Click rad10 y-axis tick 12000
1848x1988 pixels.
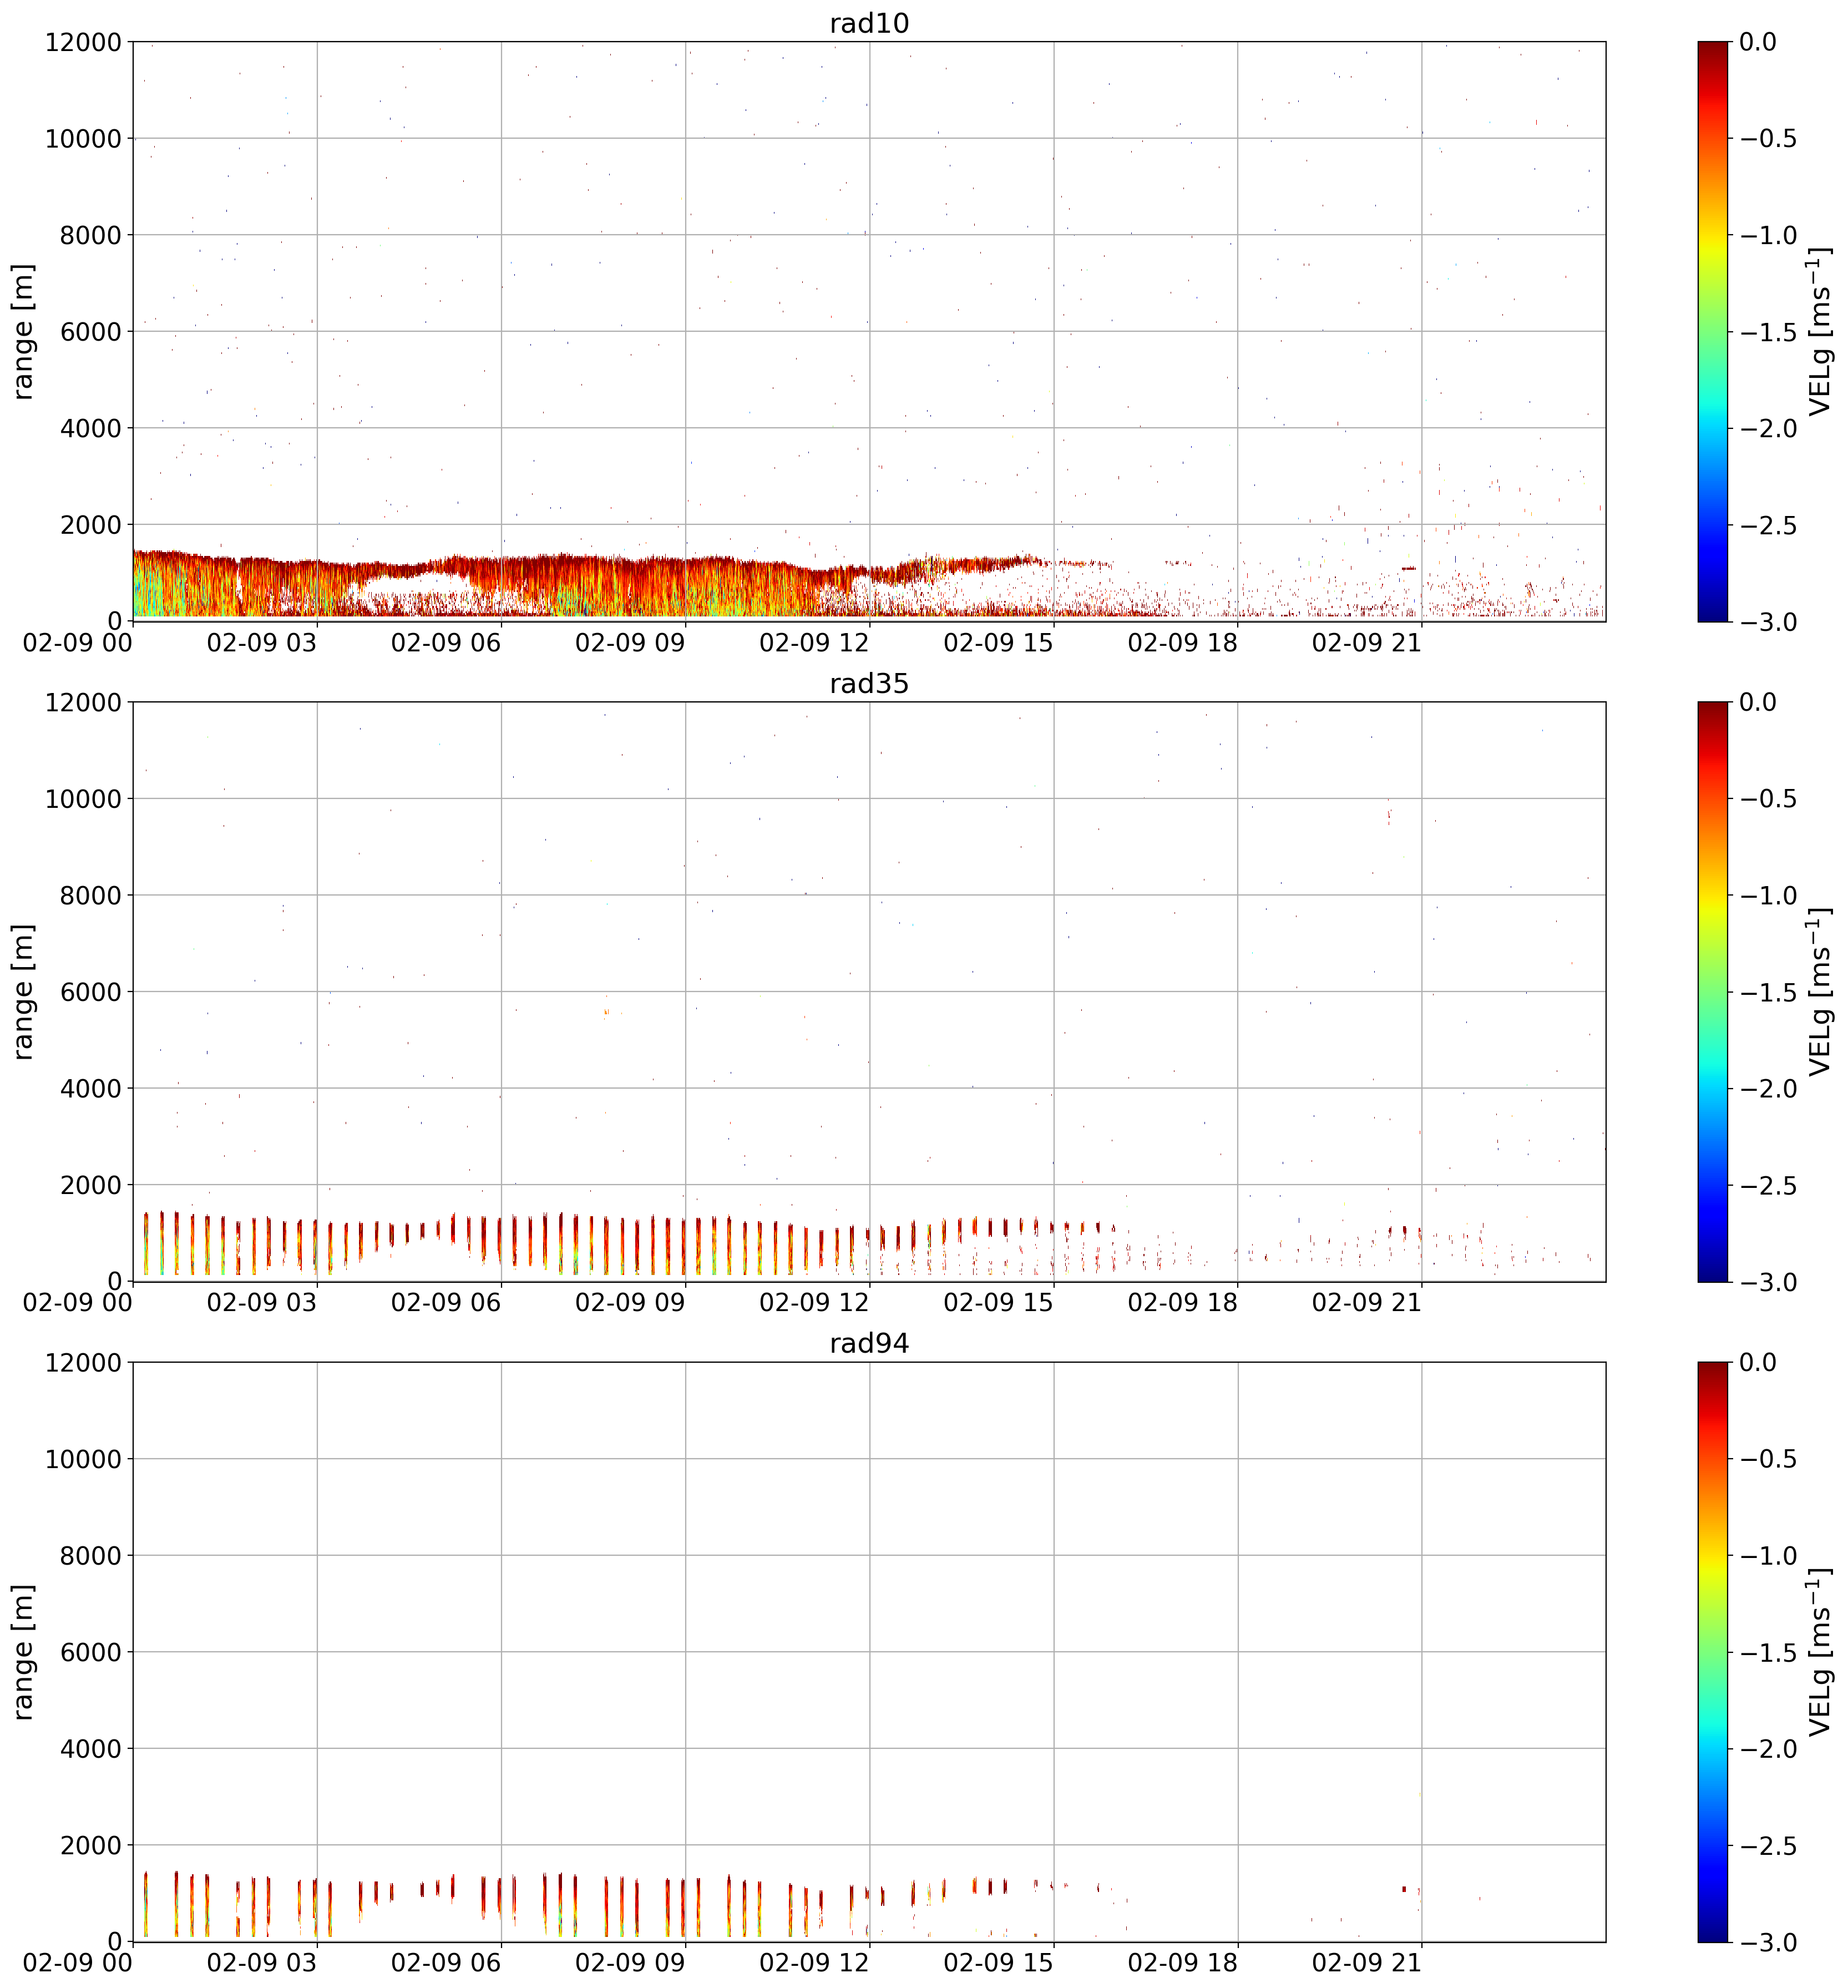tap(83, 42)
